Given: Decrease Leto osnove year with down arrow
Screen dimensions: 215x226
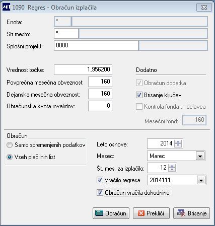Looking at the screenshot, I should pyautogui.click(x=178, y=145).
